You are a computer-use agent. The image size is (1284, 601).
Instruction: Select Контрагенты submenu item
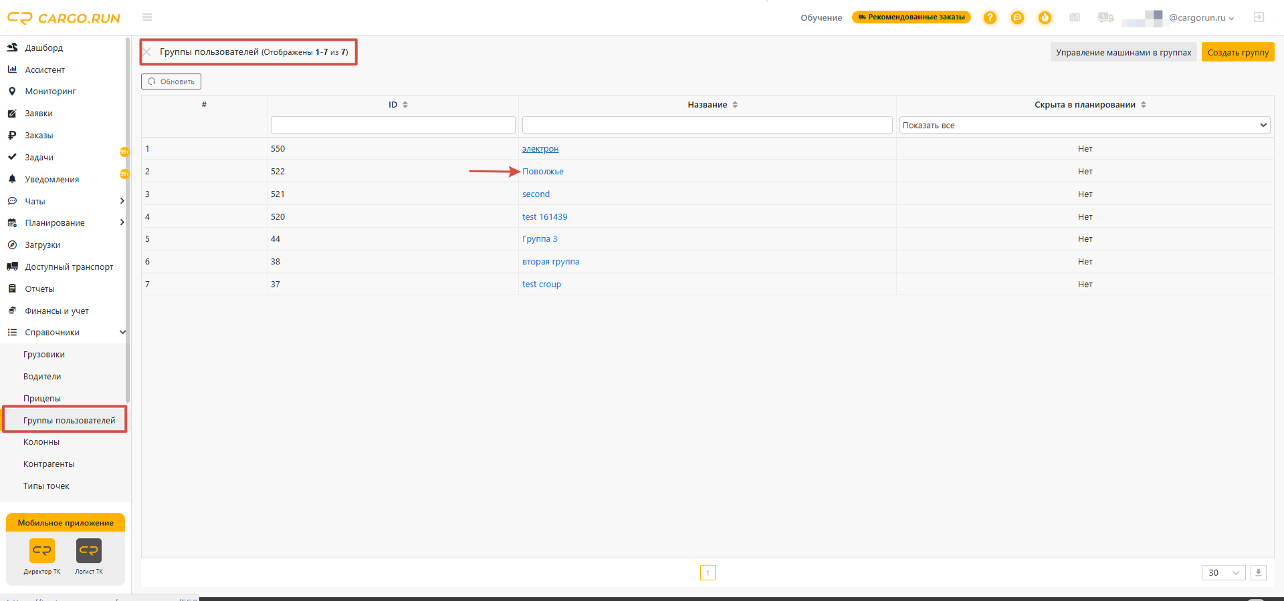(49, 464)
